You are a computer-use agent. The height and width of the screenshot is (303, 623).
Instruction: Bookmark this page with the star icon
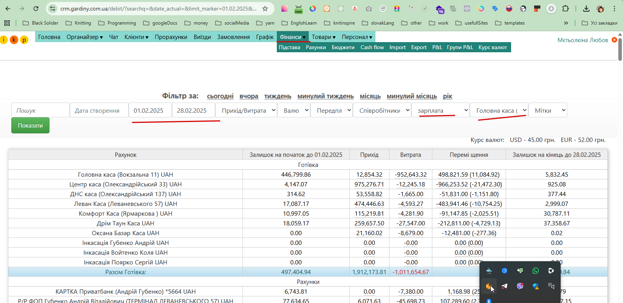tap(265, 9)
